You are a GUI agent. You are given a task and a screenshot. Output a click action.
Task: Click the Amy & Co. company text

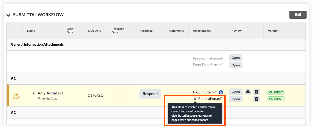point(47,98)
